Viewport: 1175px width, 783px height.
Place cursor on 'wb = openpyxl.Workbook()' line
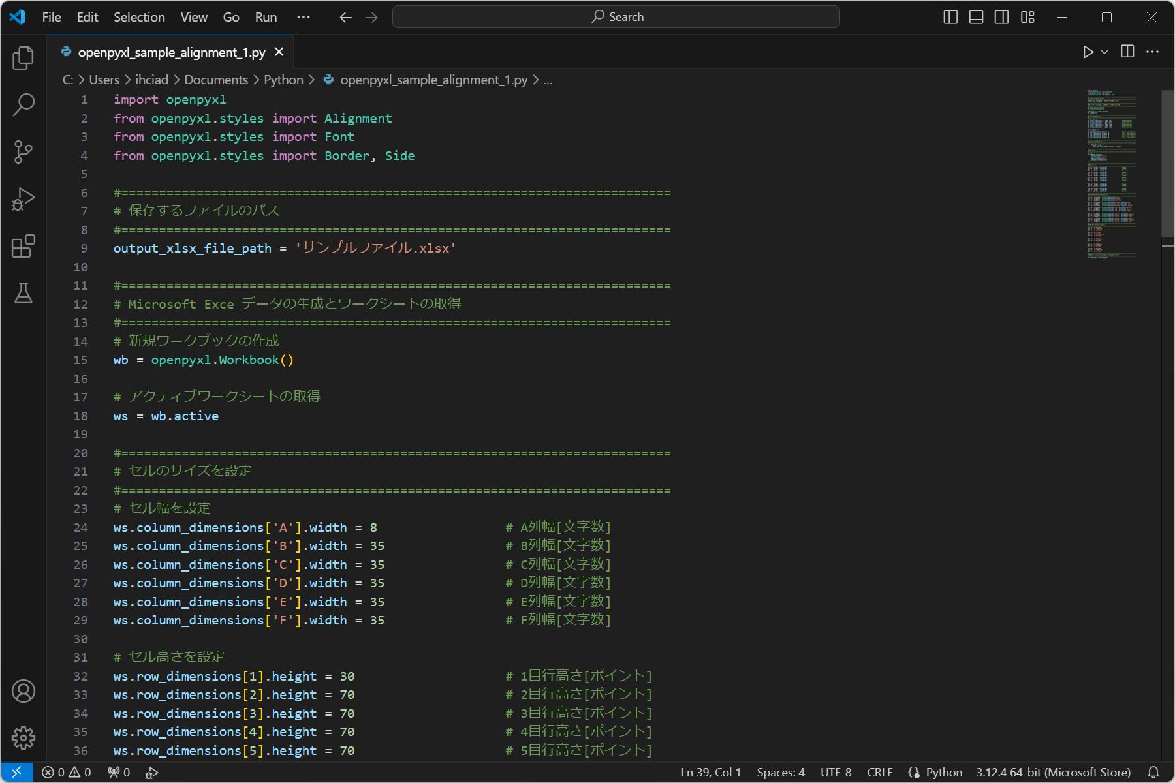click(x=204, y=360)
